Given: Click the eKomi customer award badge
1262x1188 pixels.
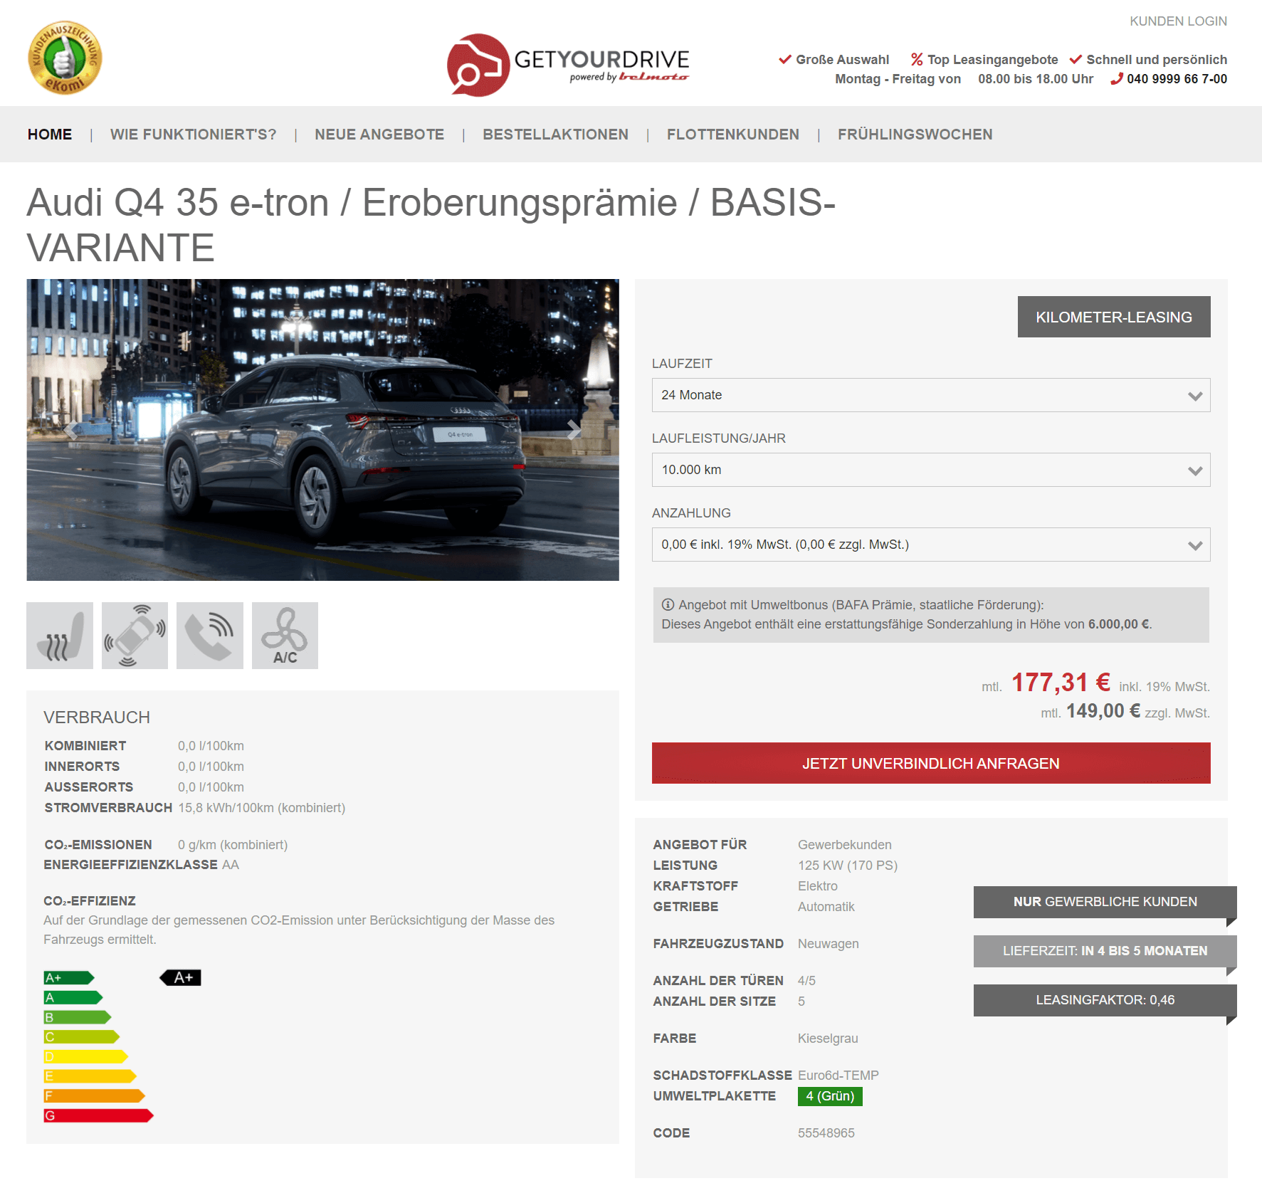Looking at the screenshot, I should point(65,58).
